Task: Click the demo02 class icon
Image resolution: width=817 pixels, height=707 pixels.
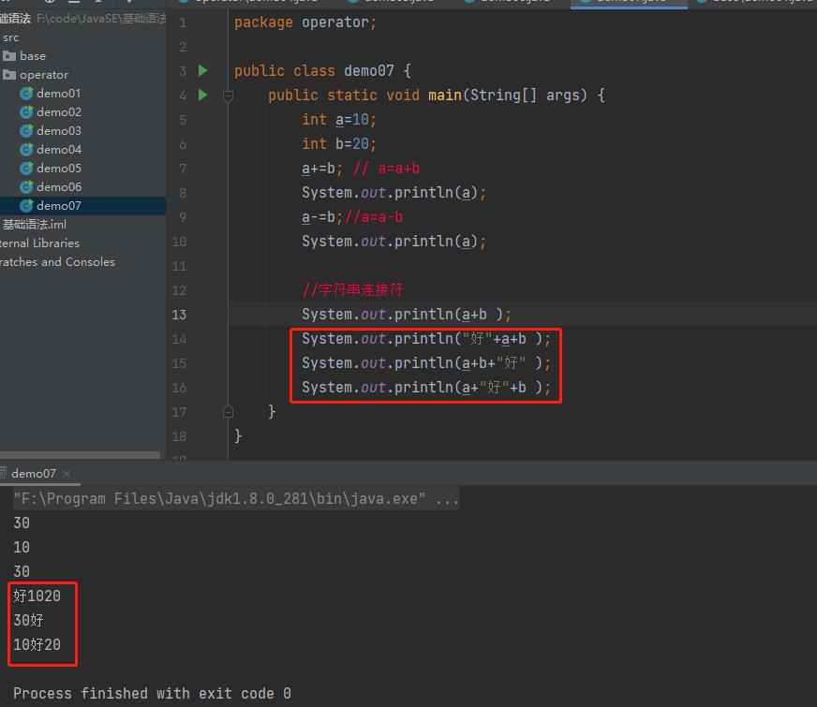Action: [x=26, y=112]
